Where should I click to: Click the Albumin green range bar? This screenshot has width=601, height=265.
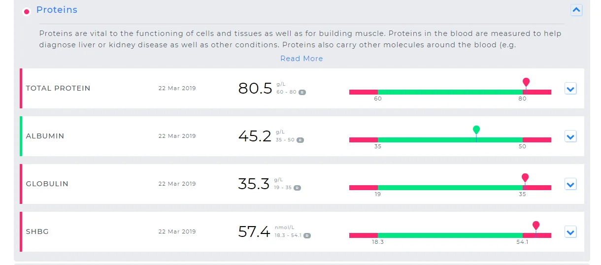[x=424, y=140]
